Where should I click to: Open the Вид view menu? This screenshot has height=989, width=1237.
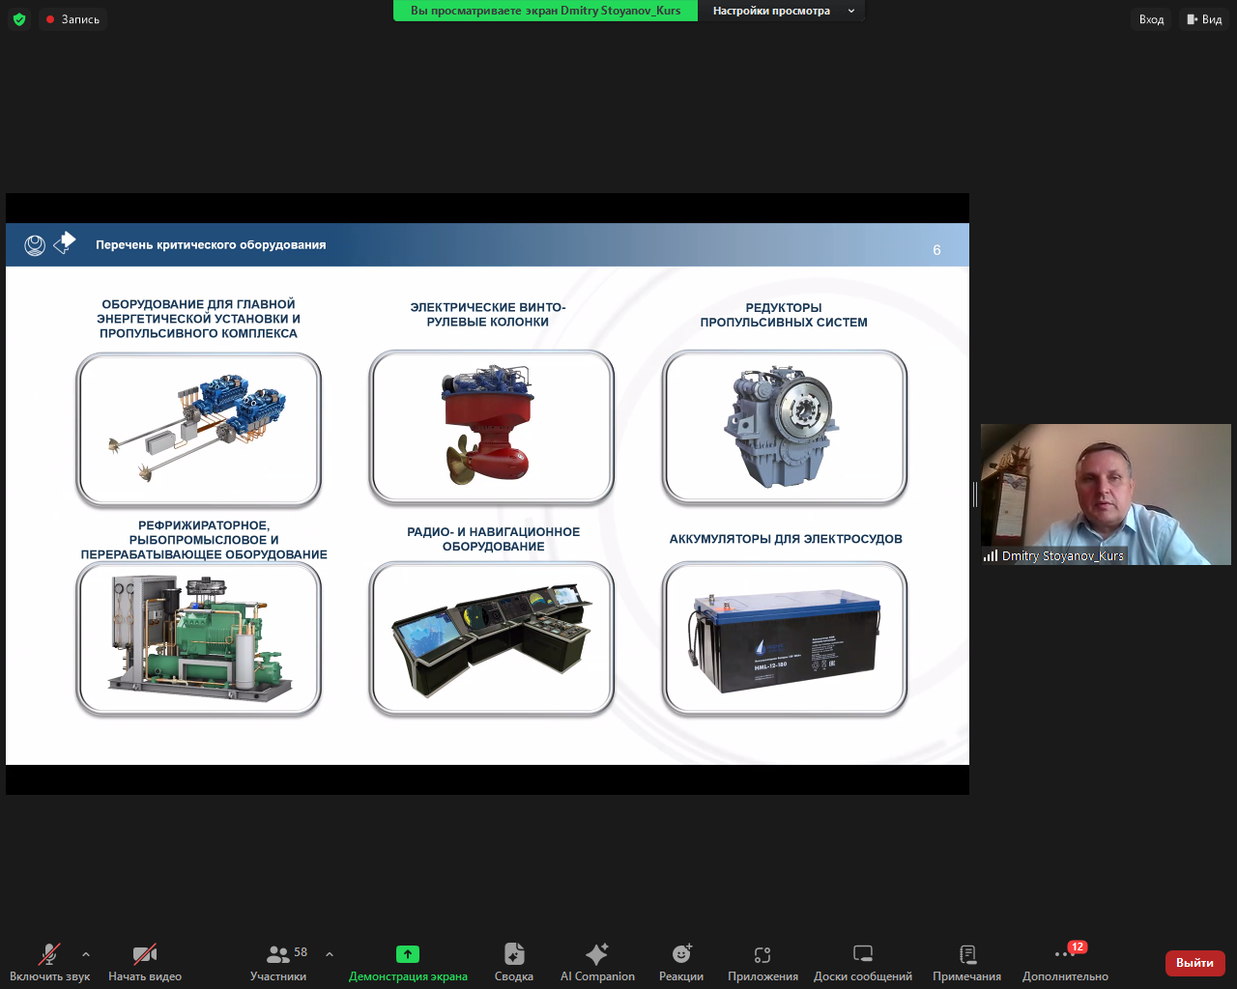click(x=1204, y=19)
